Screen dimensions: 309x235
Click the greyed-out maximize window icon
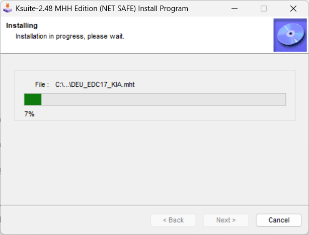pos(264,9)
